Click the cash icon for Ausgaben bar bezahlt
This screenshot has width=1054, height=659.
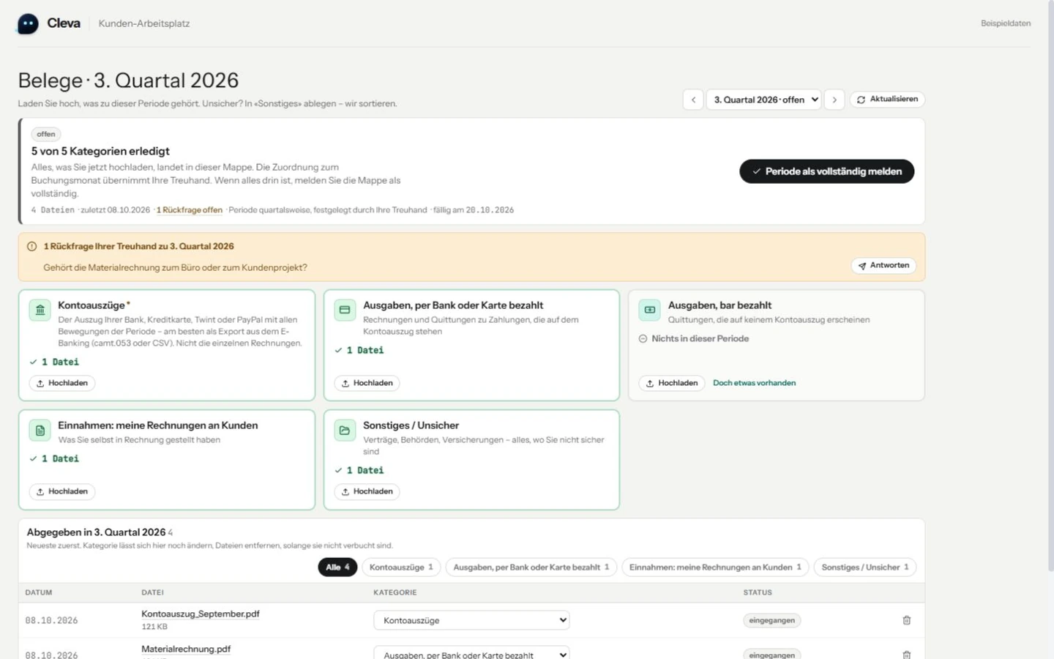pos(650,310)
